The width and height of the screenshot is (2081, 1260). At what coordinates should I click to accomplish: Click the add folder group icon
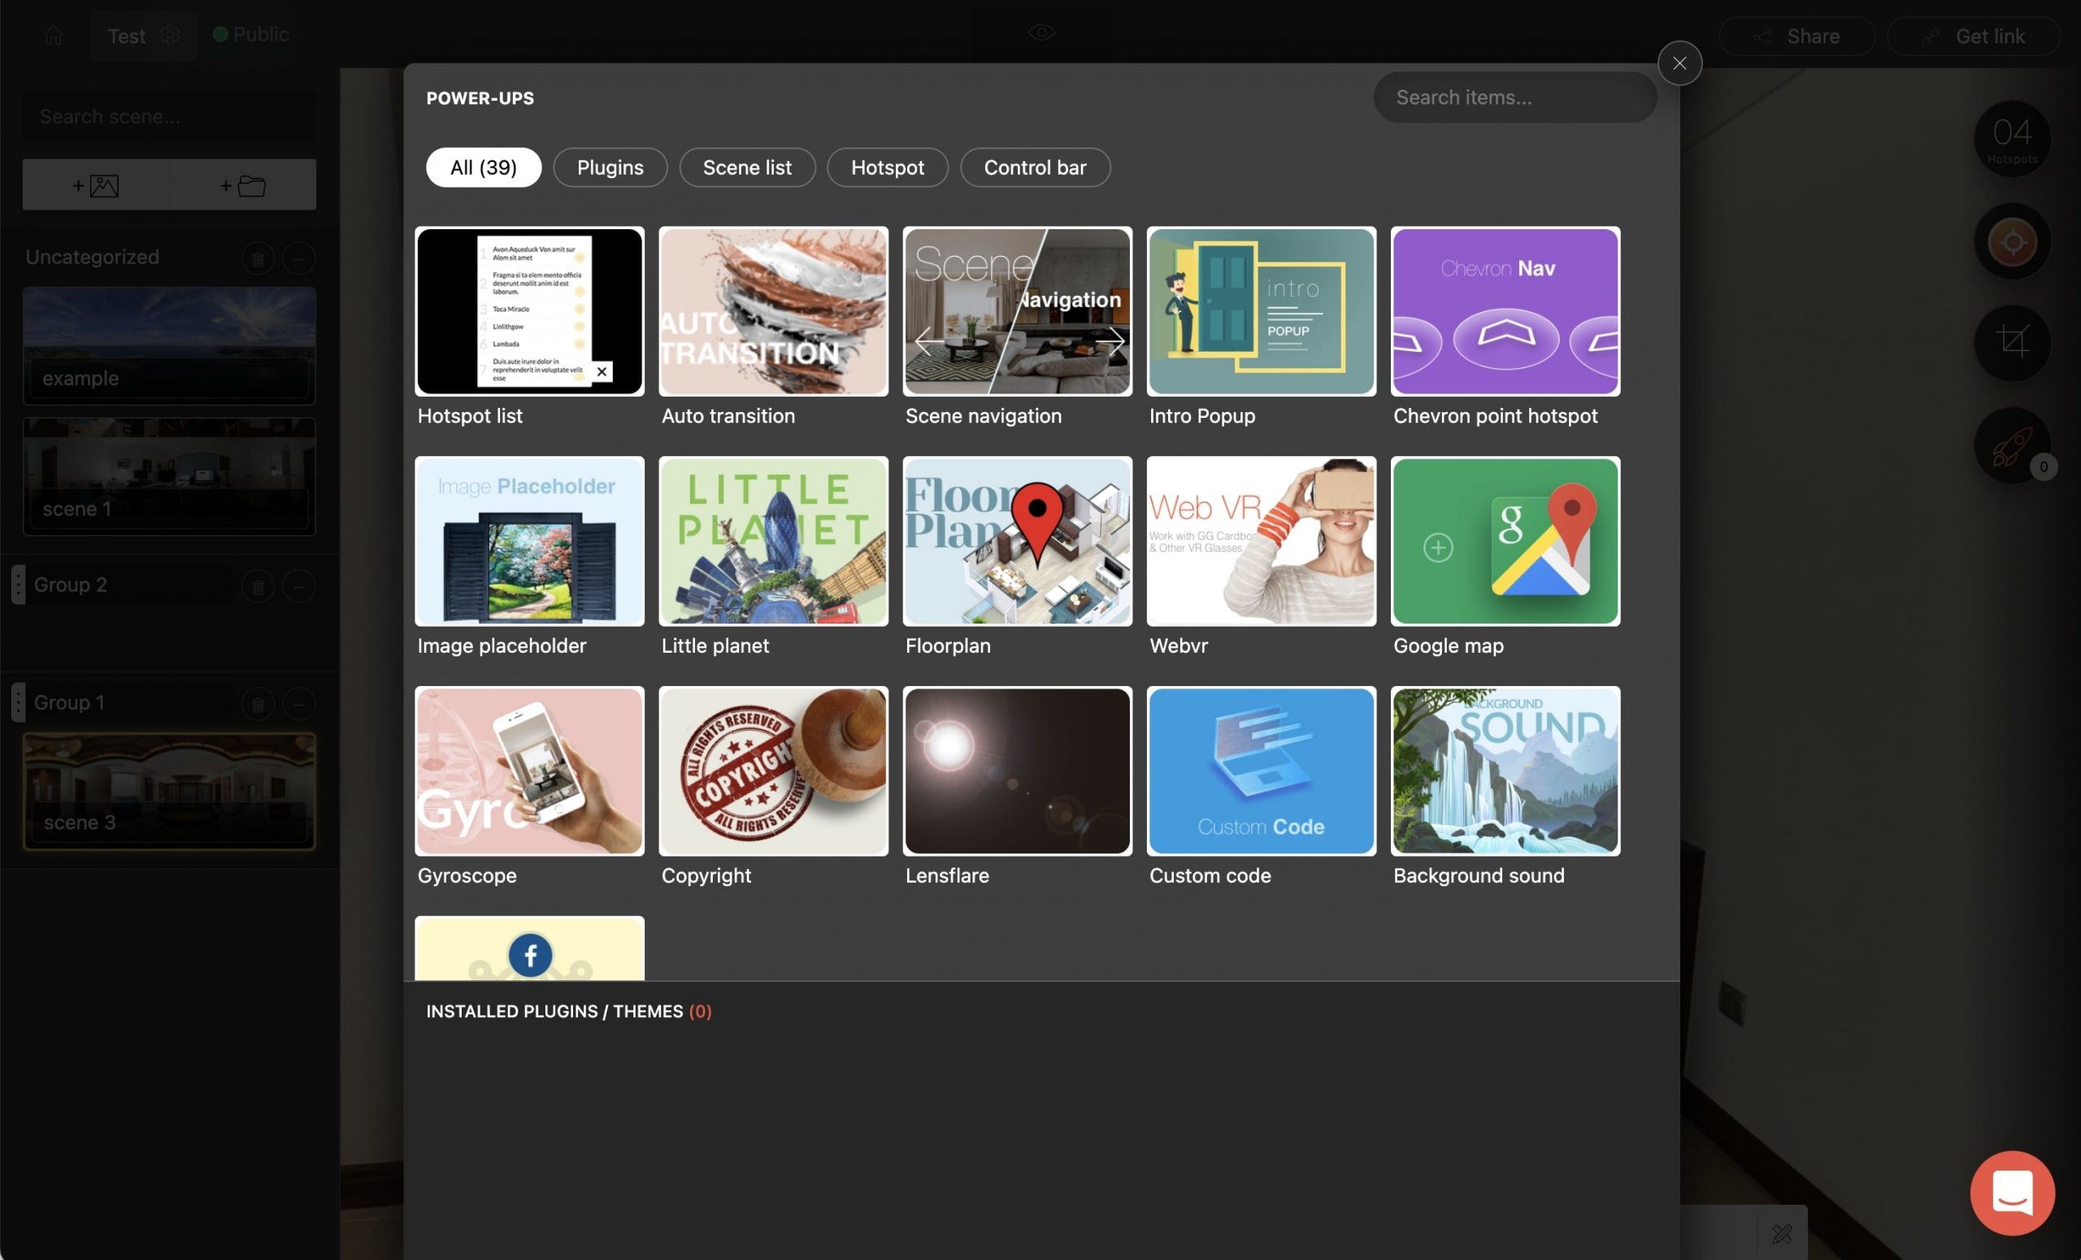[242, 185]
